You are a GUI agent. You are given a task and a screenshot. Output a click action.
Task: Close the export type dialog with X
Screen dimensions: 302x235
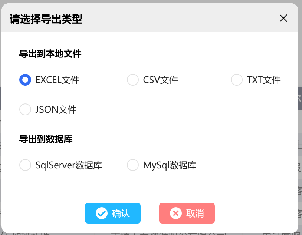click(x=283, y=19)
